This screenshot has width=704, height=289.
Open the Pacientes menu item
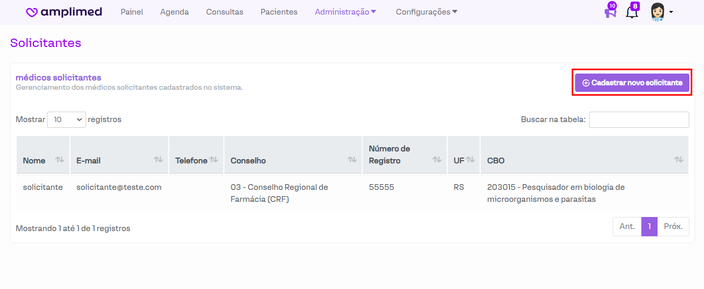click(279, 12)
